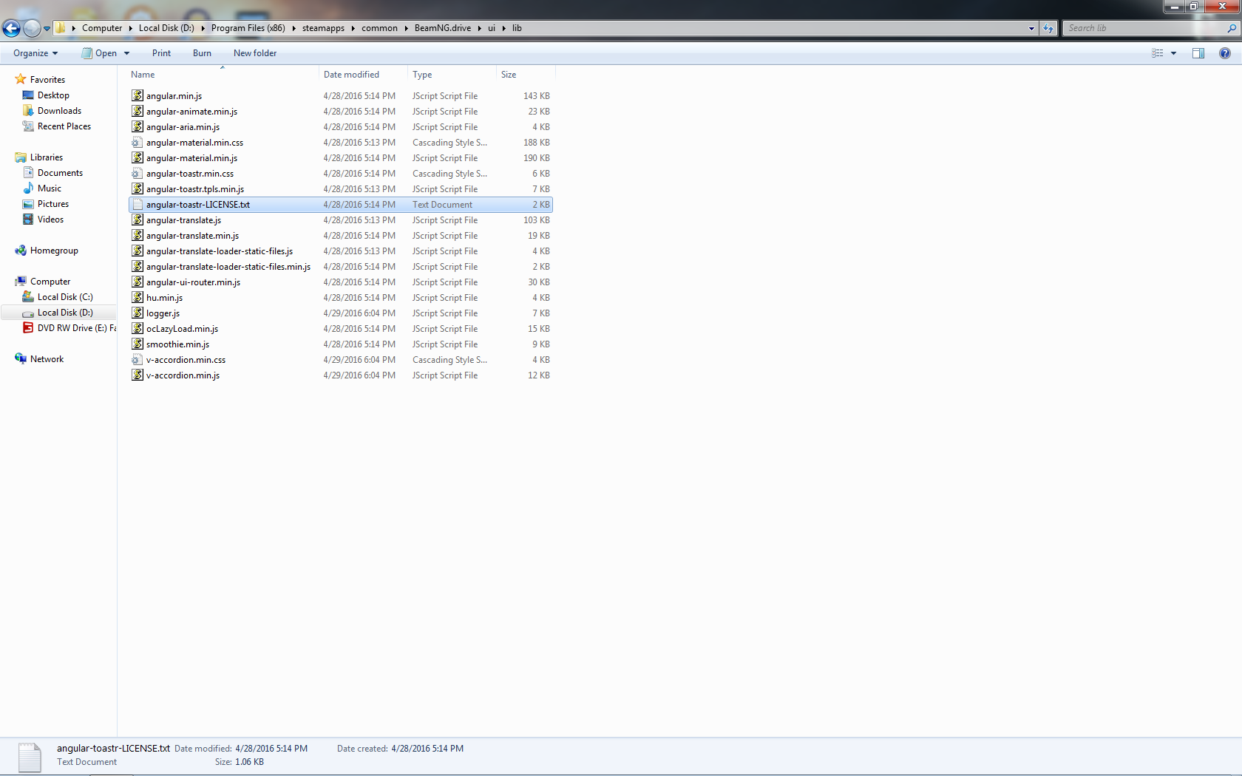Image resolution: width=1242 pixels, height=776 pixels.
Task: Click the angular-toastr.min.css file icon
Action: tap(138, 173)
